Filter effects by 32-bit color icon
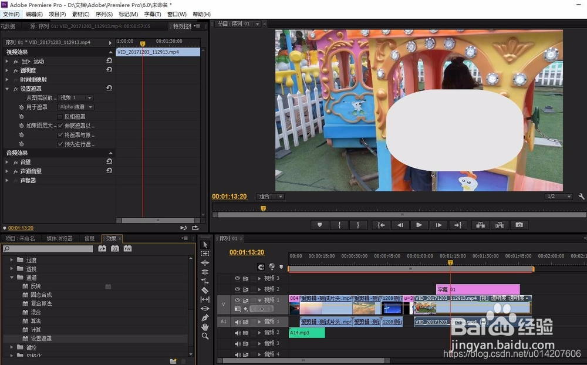 (x=115, y=249)
